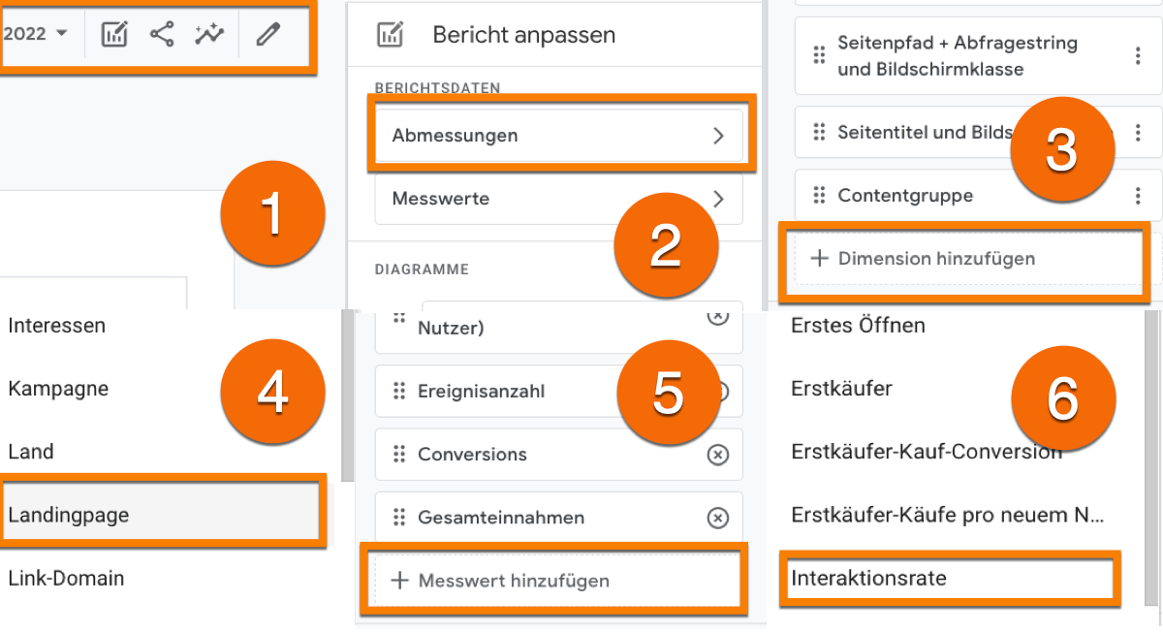1163x633 pixels.
Task: Click the pencil edit icon
Action: 267,34
